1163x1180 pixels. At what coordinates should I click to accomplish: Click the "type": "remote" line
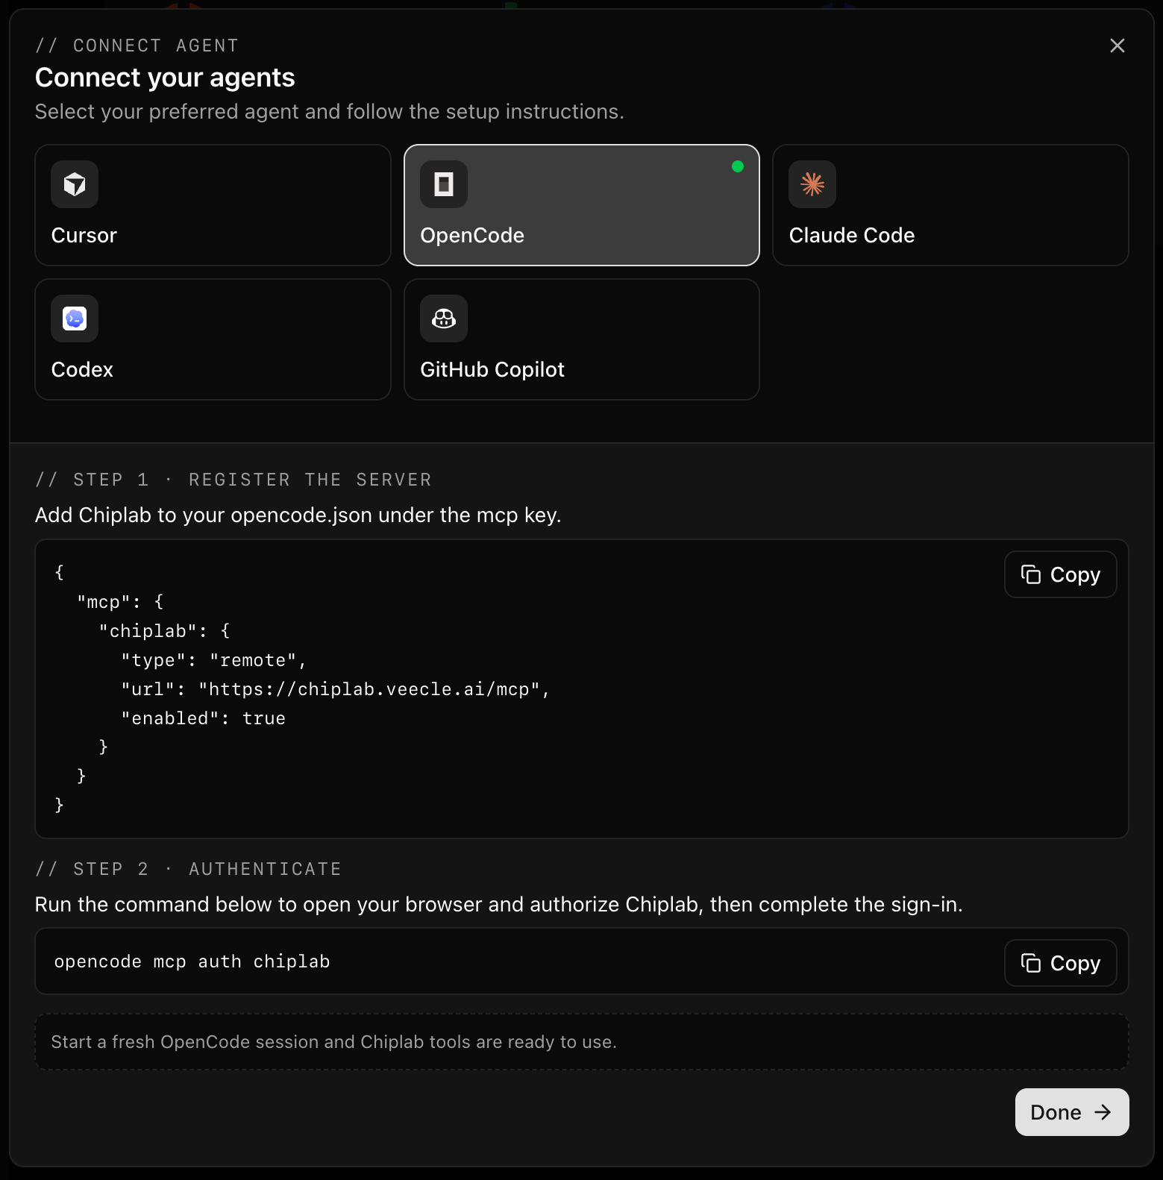point(214,660)
